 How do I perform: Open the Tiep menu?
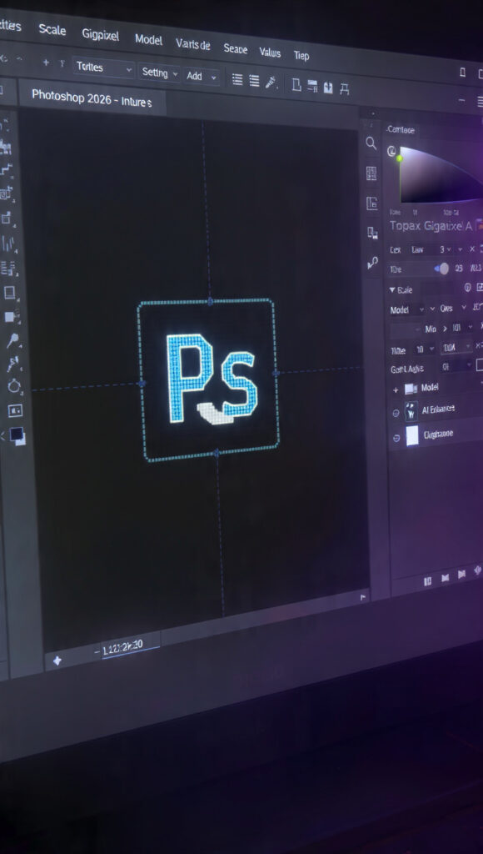301,56
